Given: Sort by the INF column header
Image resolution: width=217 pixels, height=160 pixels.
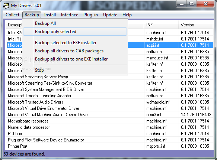Looking at the screenshot, I should 161,25.
